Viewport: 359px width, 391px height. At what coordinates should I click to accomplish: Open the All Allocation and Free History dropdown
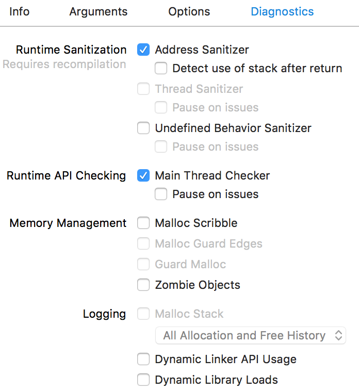251,335
